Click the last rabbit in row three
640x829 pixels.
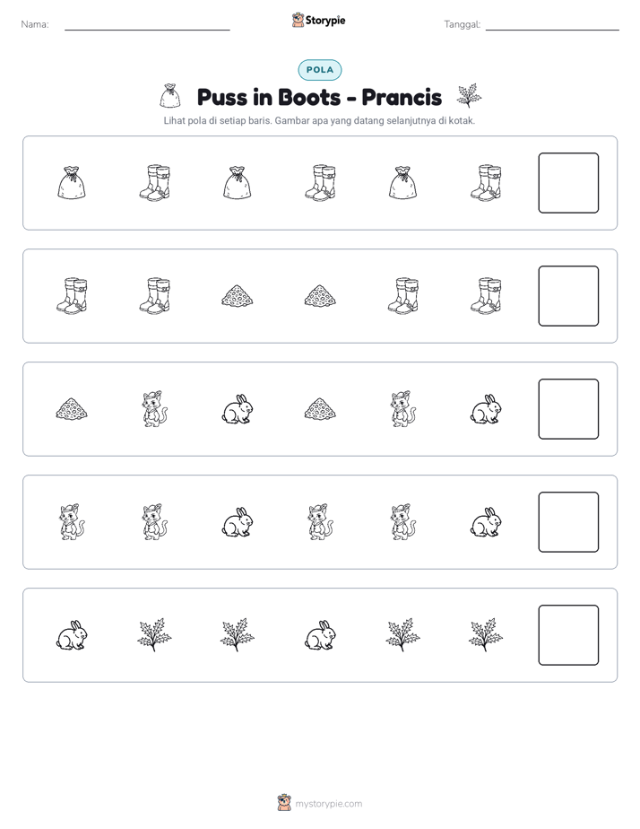click(486, 409)
